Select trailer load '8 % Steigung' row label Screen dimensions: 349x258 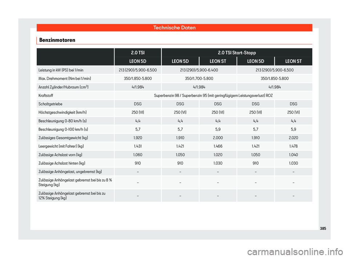pos(75,182)
